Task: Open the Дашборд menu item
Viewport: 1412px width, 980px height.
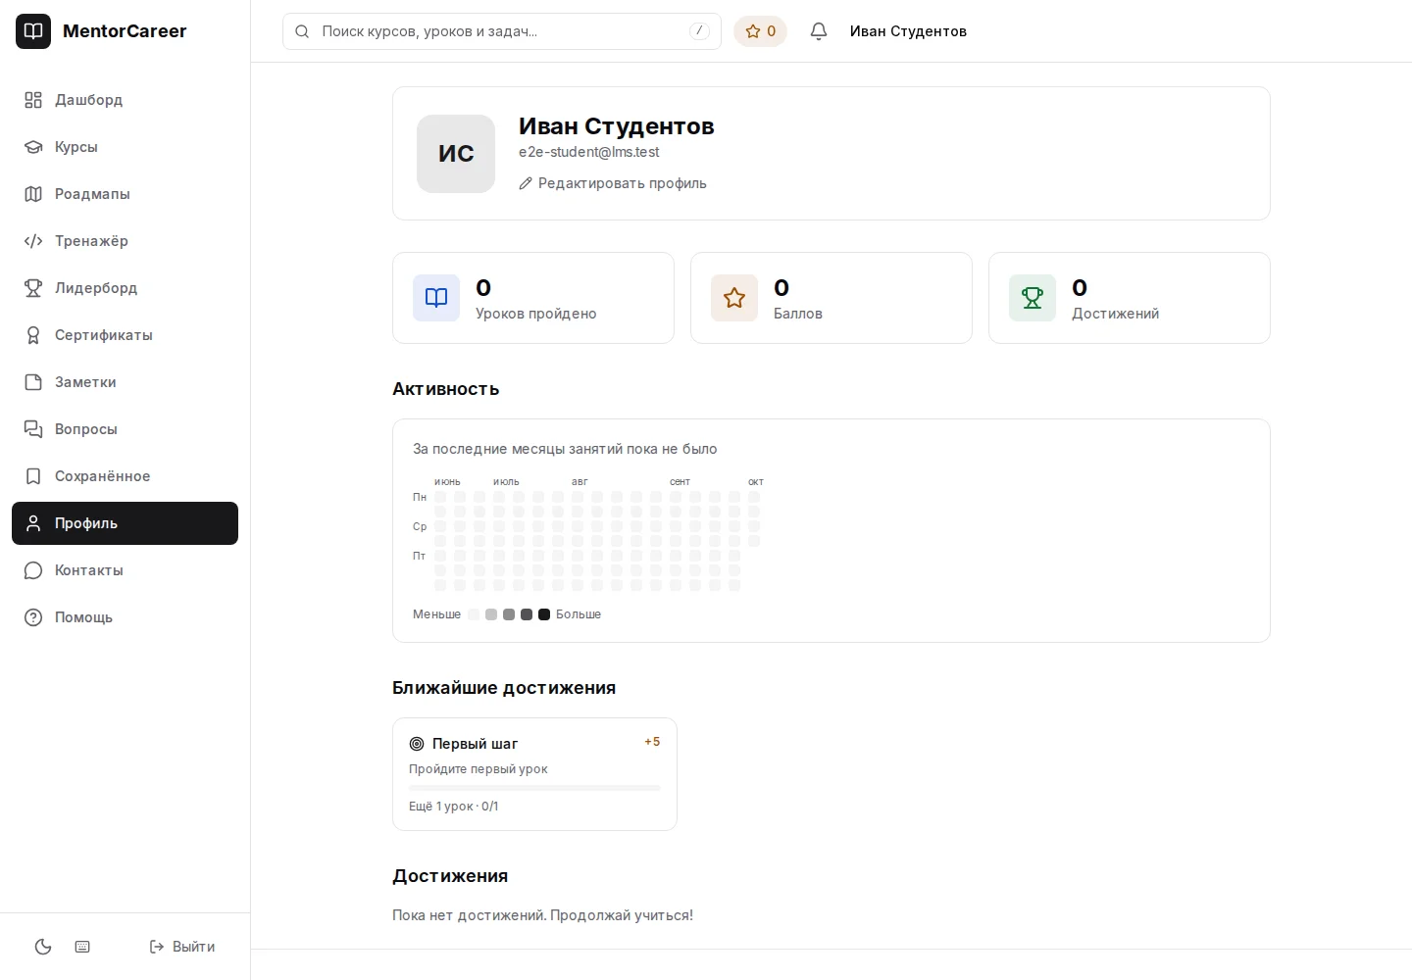Action: pos(125,100)
